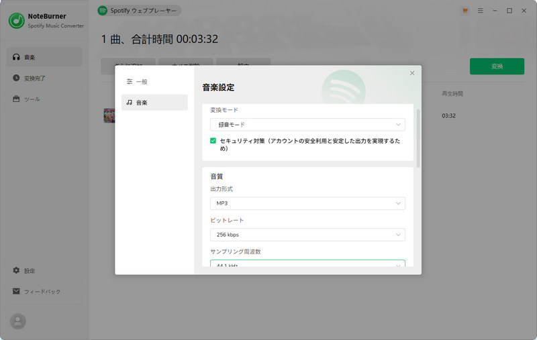Click the sliders icon beside 一般

(130, 81)
